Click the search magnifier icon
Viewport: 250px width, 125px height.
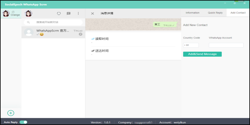tap(28, 22)
